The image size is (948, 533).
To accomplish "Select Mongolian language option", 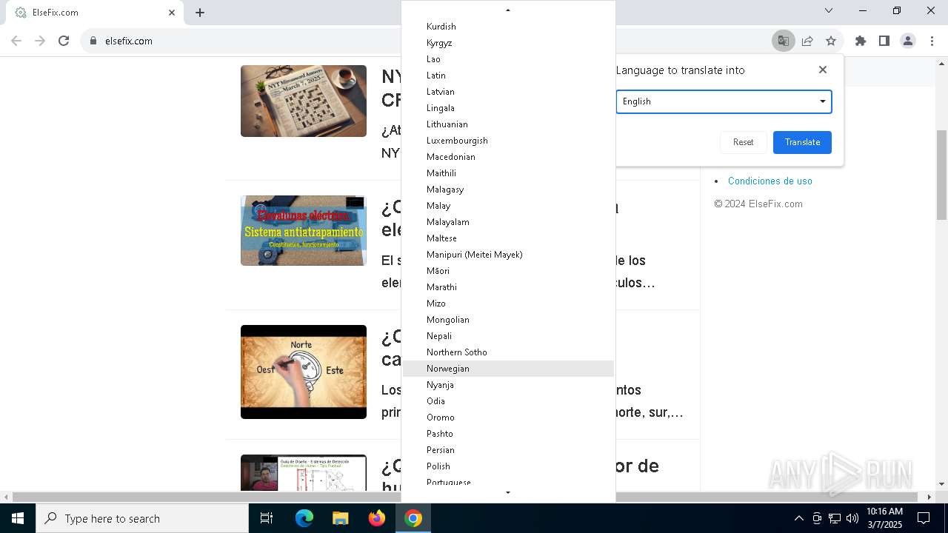I will tap(508, 320).
